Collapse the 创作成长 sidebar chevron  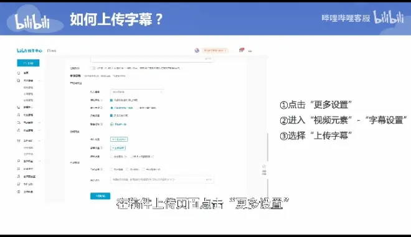40,141
